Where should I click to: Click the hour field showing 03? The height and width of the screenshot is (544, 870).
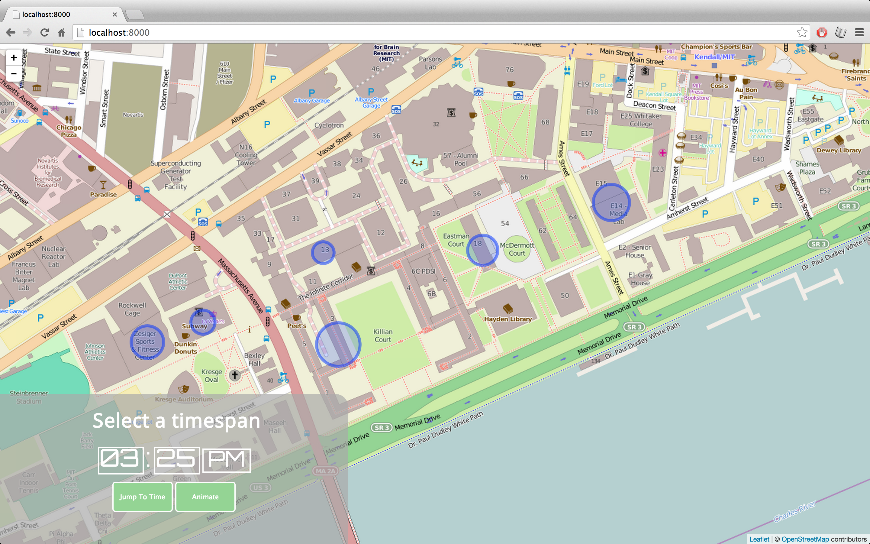point(121,460)
